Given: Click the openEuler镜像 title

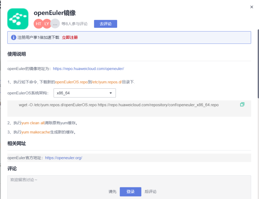Looking at the screenshot, I should click(x=55, y=13).
